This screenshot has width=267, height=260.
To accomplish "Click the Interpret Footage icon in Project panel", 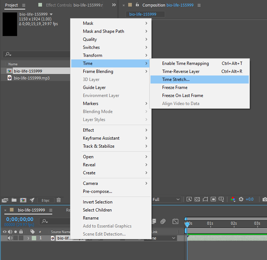I will click(x=5, y=200).
